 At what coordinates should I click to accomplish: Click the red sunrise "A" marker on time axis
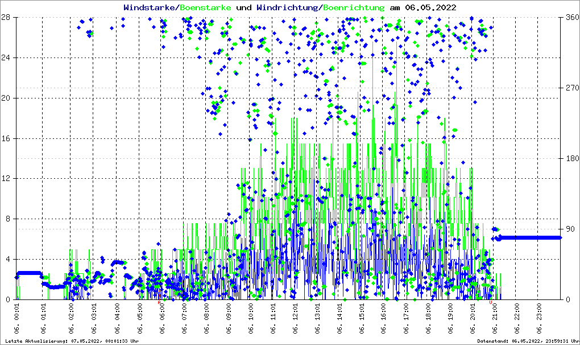pos(159,303)
